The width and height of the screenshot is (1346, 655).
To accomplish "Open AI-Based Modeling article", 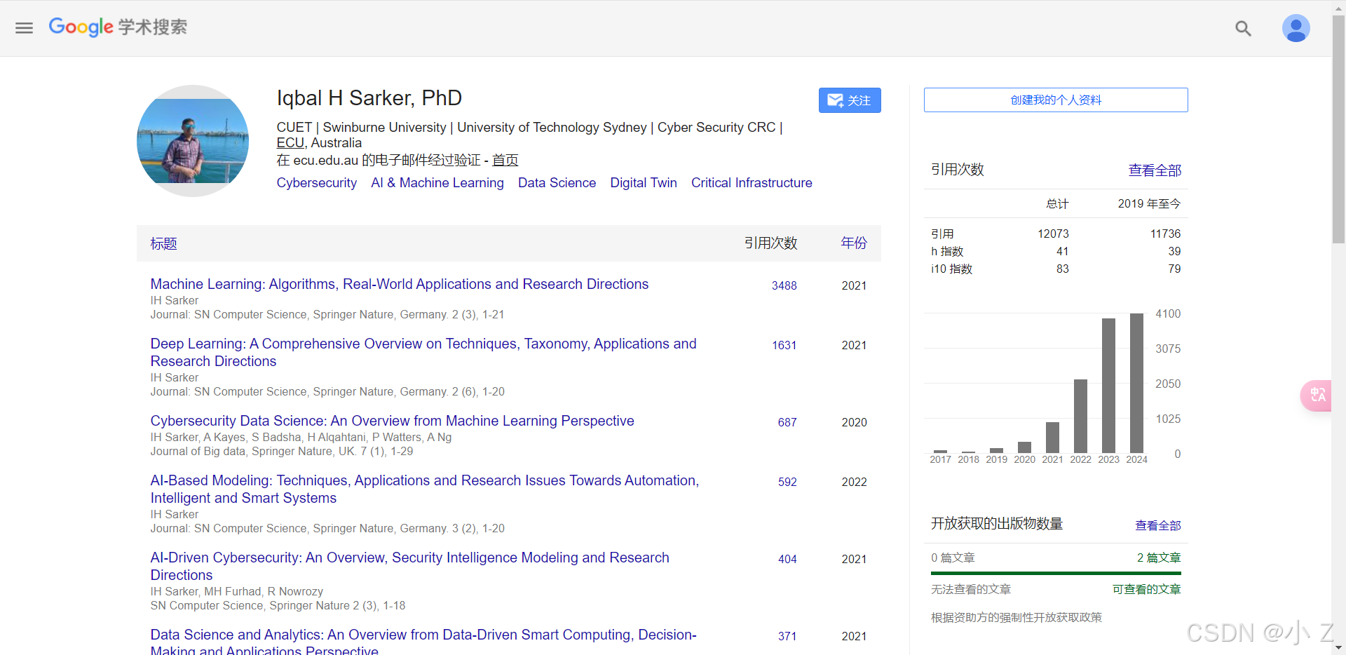I will tap(424, 489).
